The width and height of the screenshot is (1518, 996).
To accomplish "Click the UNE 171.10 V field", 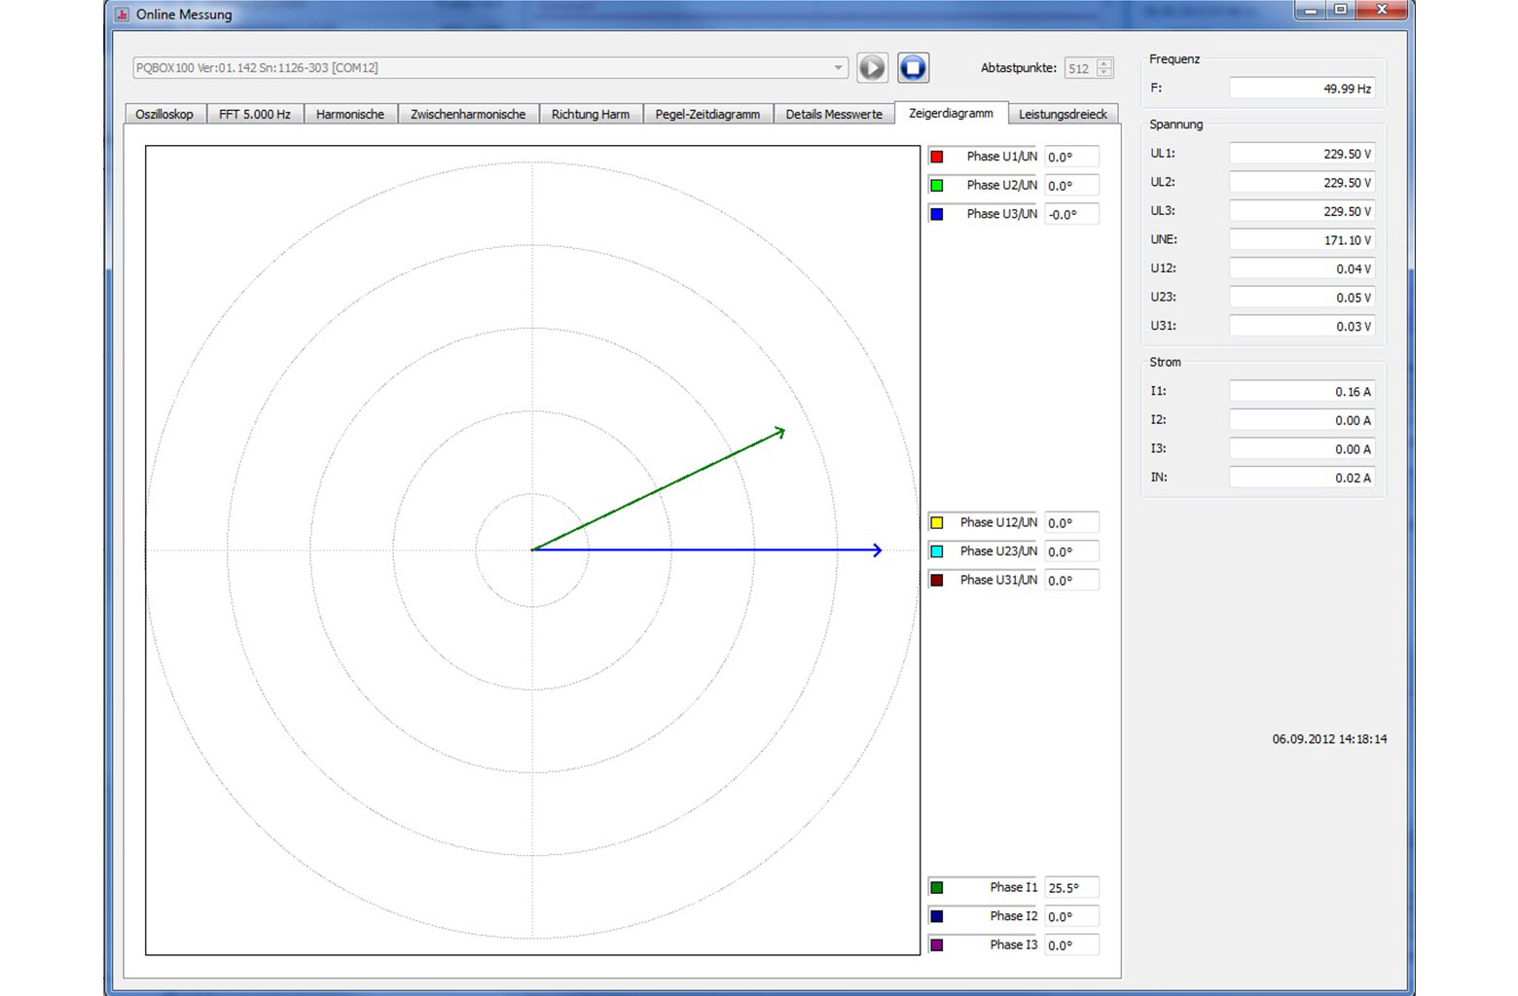I will [1302, 240].
